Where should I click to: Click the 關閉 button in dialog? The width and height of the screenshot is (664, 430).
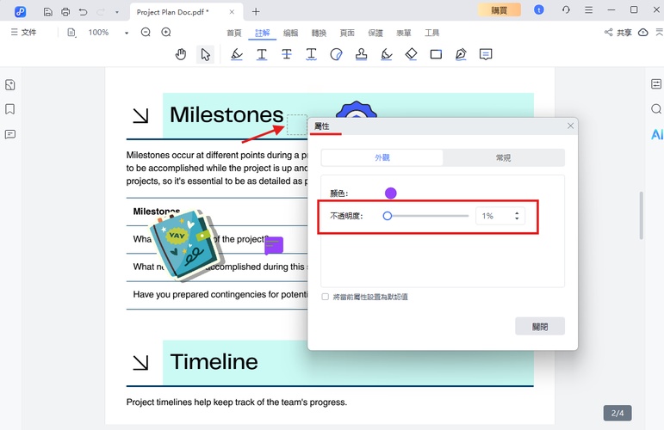pyautogui.click(x=539, y=326)
